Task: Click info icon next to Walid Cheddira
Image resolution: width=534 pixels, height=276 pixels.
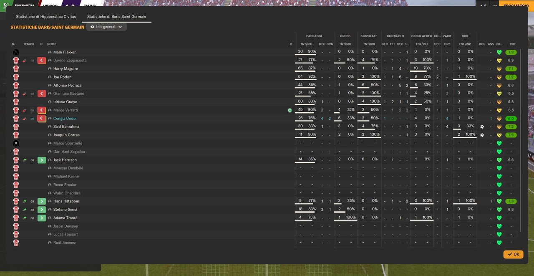Action: (x=50, y=193)
